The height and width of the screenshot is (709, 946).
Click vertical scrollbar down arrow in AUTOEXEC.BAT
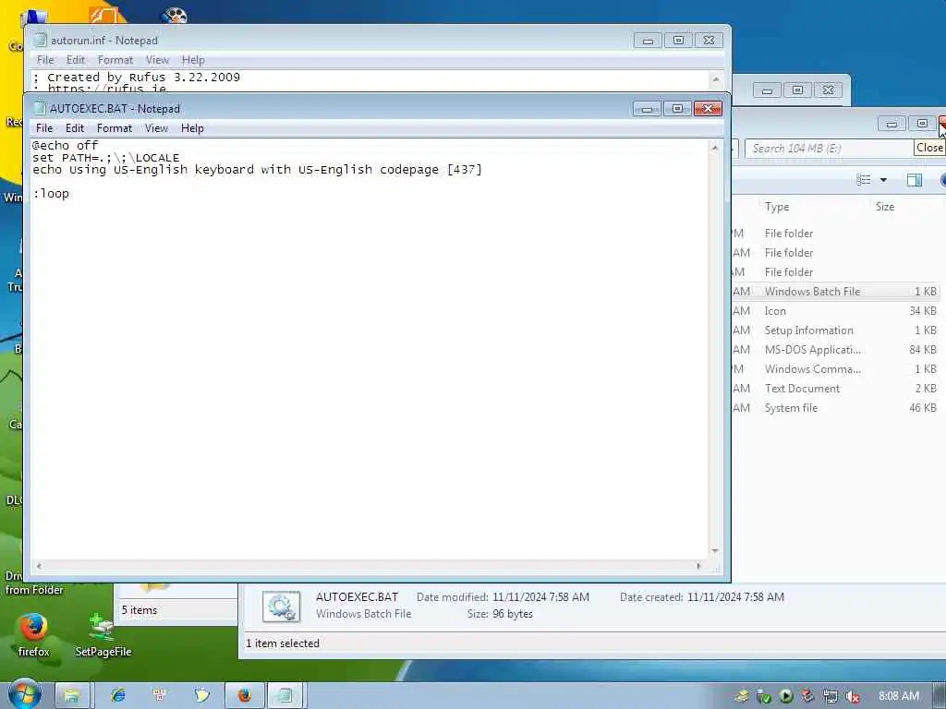pos(715,550)
